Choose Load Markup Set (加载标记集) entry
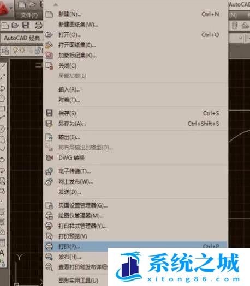Viewport: 250px width, 286px height. tap(135, 55)
